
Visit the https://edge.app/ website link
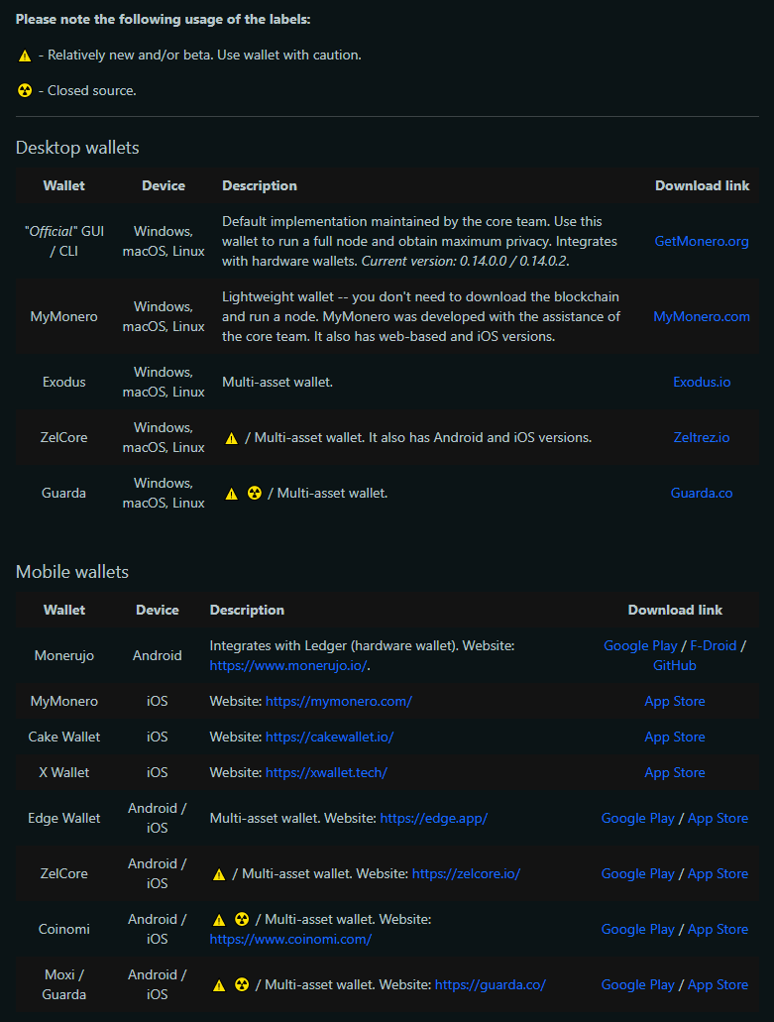(434, 819)
